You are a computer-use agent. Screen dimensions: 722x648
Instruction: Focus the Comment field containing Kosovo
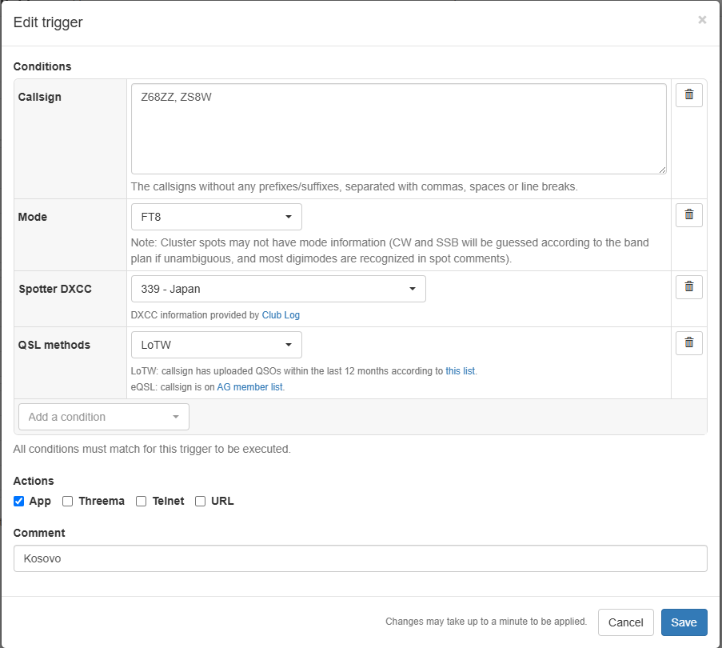pos(360,558)
